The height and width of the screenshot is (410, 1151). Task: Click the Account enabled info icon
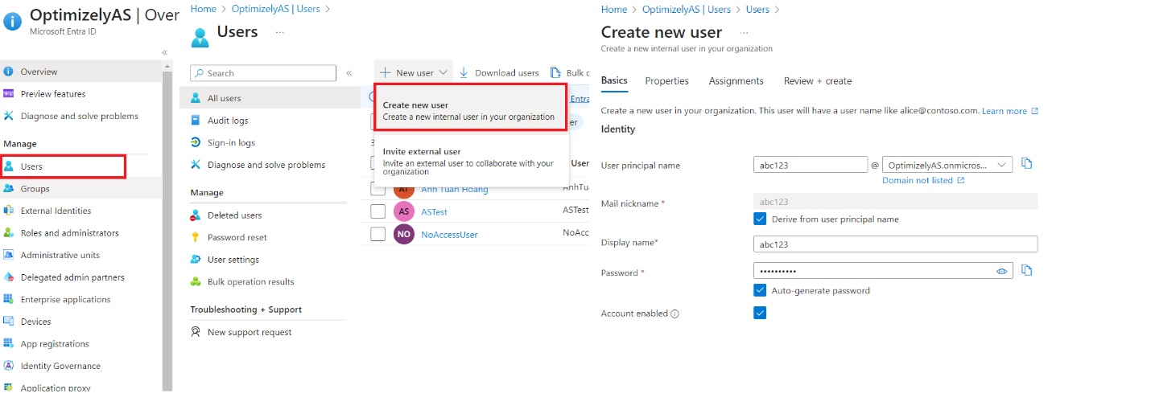coord(675,314)
